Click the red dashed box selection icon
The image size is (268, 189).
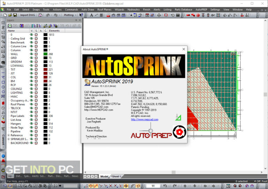pos(166,15)
